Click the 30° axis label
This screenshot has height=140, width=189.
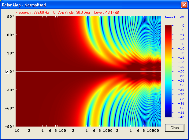[10, 53]
